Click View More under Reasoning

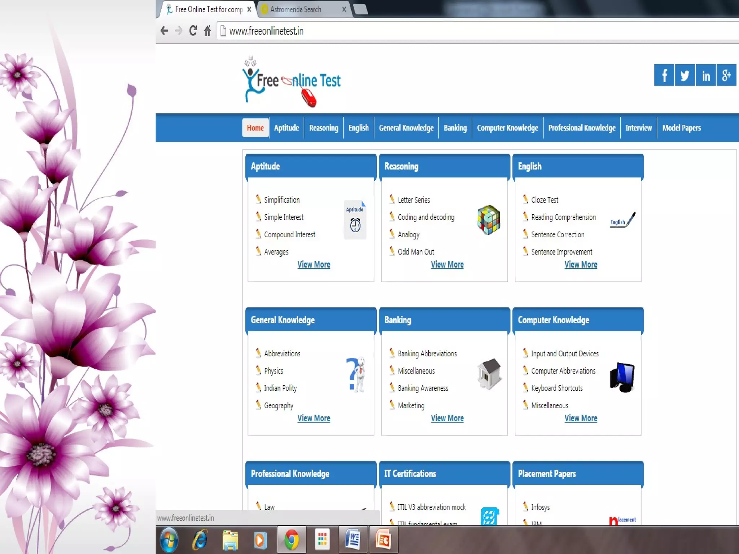pos(447,264)
